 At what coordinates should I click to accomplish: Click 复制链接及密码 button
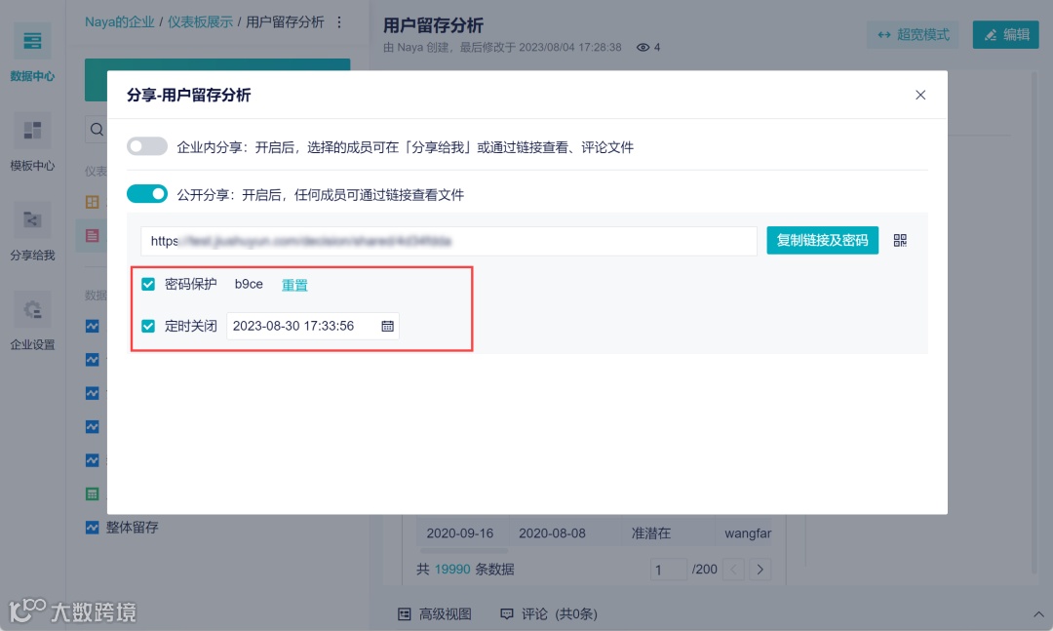tap(822, 240)
